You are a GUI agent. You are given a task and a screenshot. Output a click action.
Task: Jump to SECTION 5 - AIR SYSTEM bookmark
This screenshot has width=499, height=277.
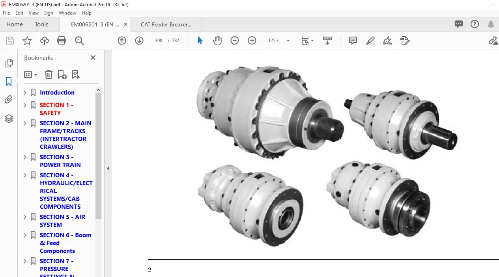[x=62, y=221]
